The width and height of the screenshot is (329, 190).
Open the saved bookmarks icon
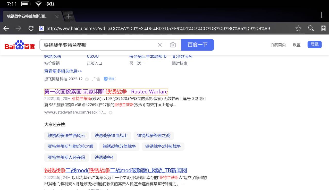pos(323,28)
